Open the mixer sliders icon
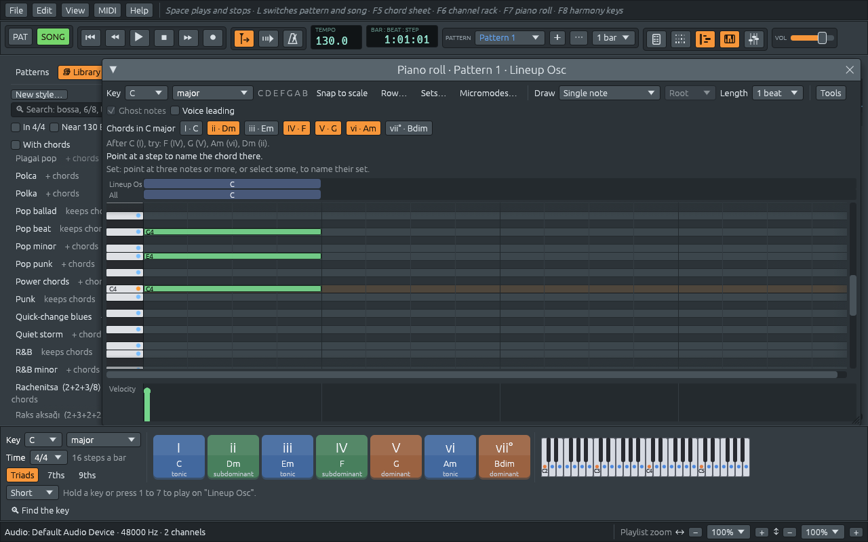 [754, 39]
